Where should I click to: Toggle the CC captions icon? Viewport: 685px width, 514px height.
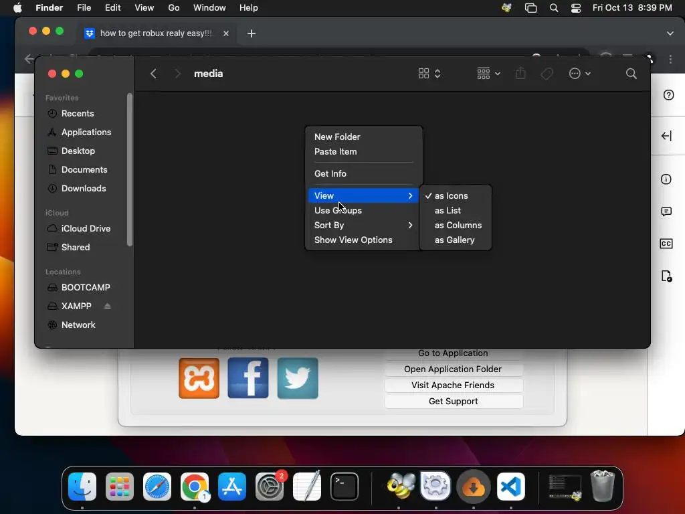click(x=666, y=244)
